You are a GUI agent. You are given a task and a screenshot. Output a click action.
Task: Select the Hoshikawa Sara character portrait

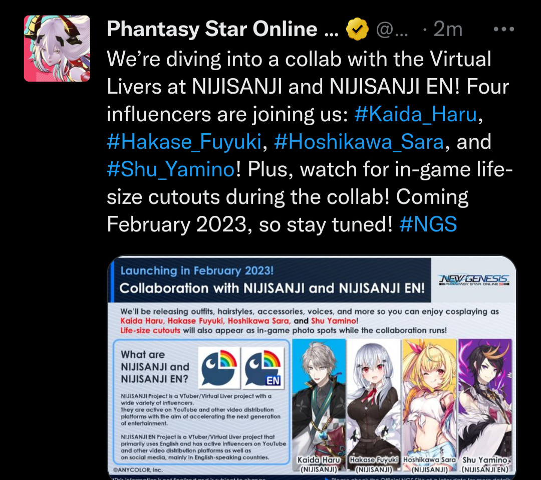(429, 402)
